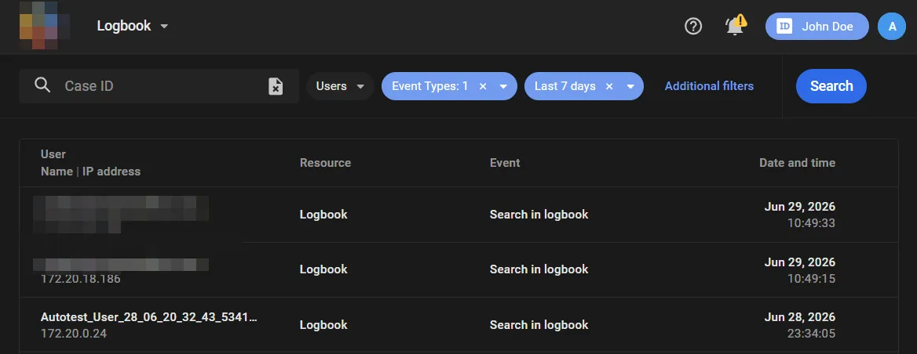Screen dimensions: 917x354
Task: Select the Event Types: 1 filter chip
Action: [449, 86]
